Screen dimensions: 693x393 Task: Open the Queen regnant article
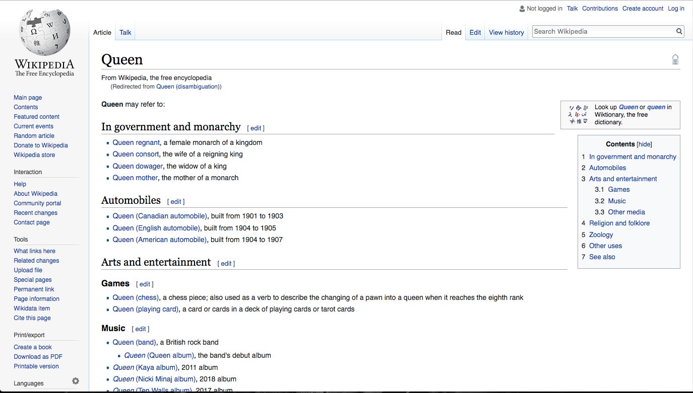(136, 142)
